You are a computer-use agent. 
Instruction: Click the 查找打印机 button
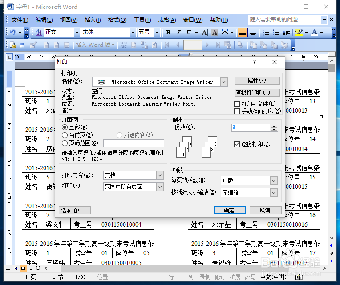pyautogui.click(x=257, y=93)
